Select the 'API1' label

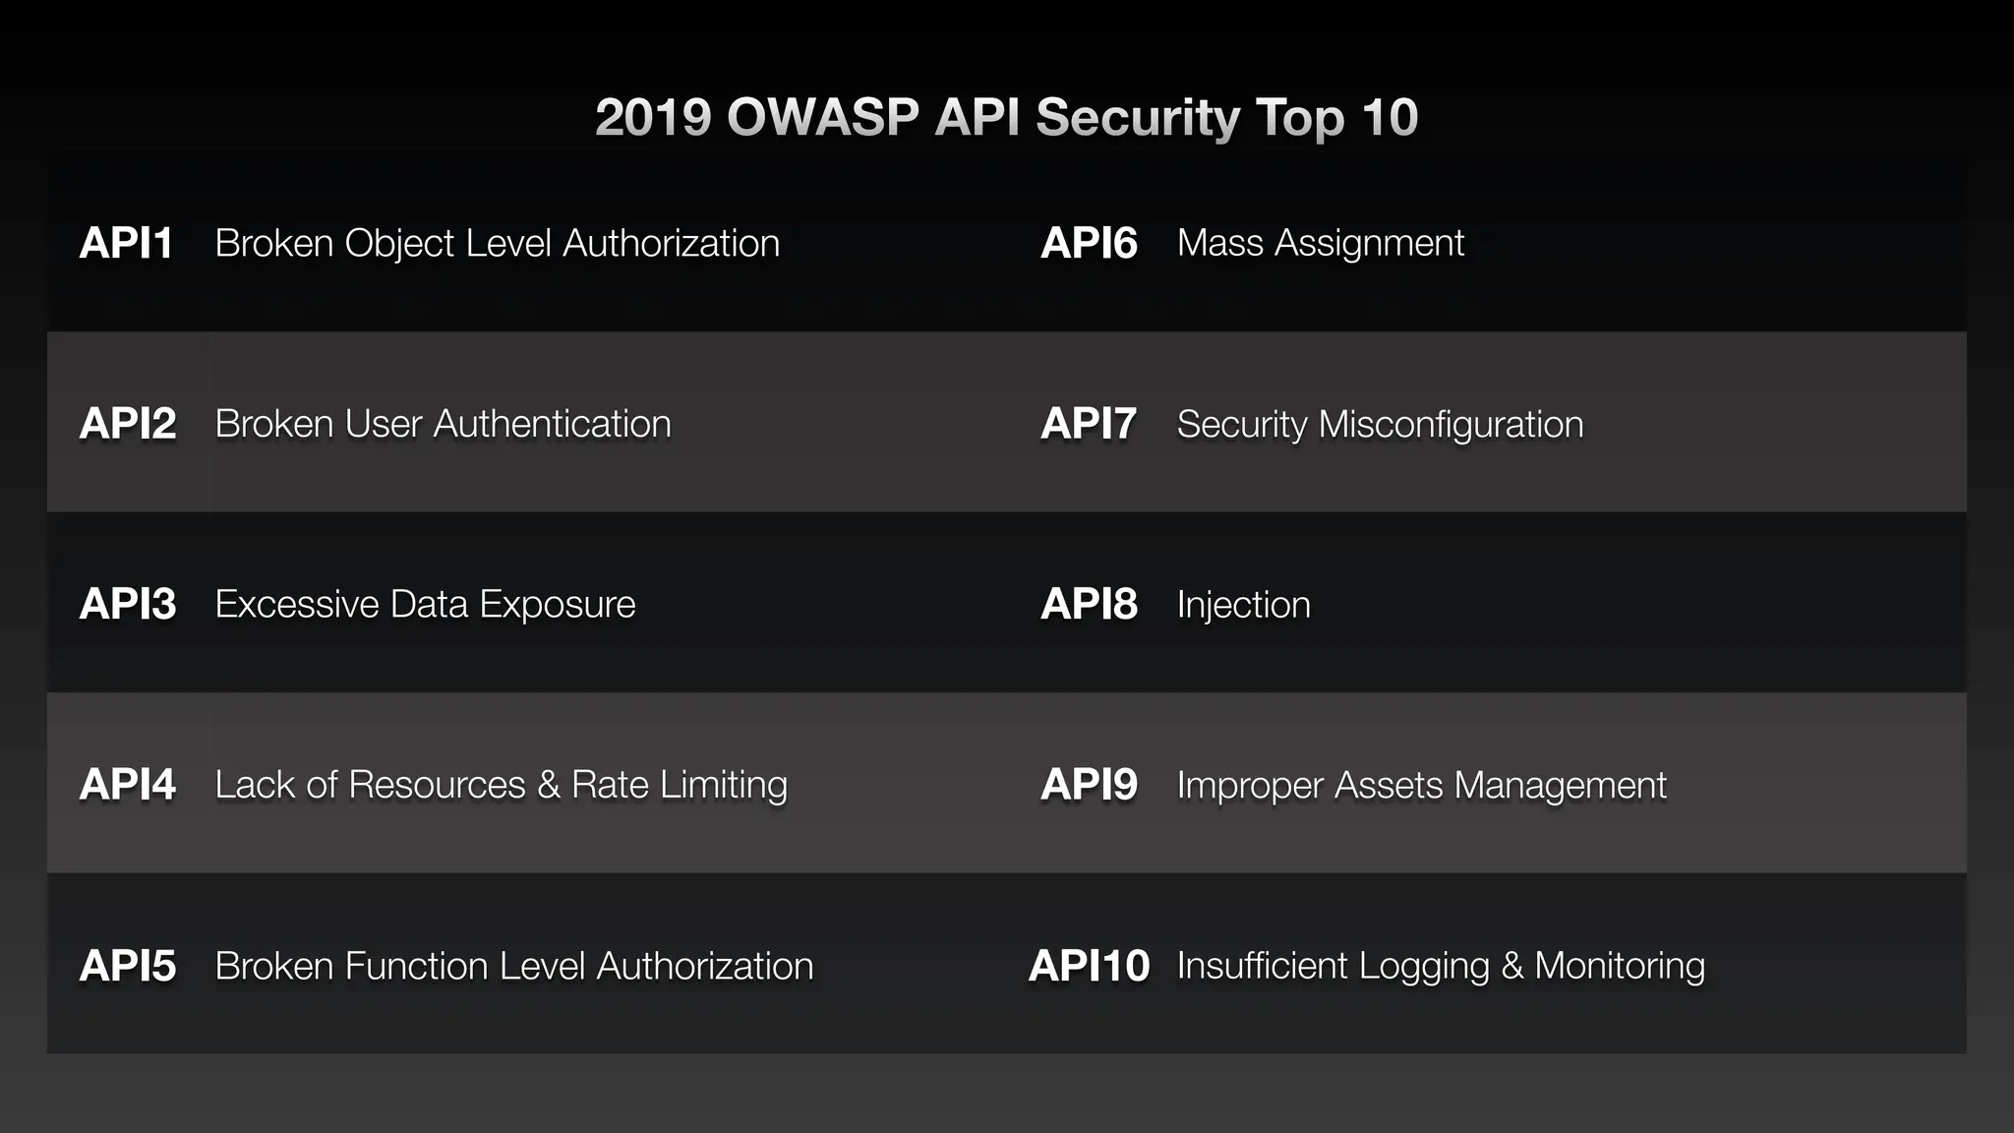point(127,243)
